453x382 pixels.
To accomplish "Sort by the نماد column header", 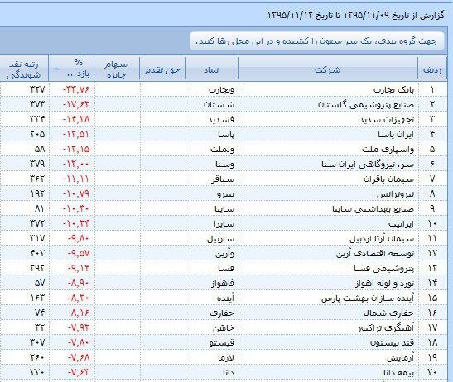I will [x=211, y=69].
